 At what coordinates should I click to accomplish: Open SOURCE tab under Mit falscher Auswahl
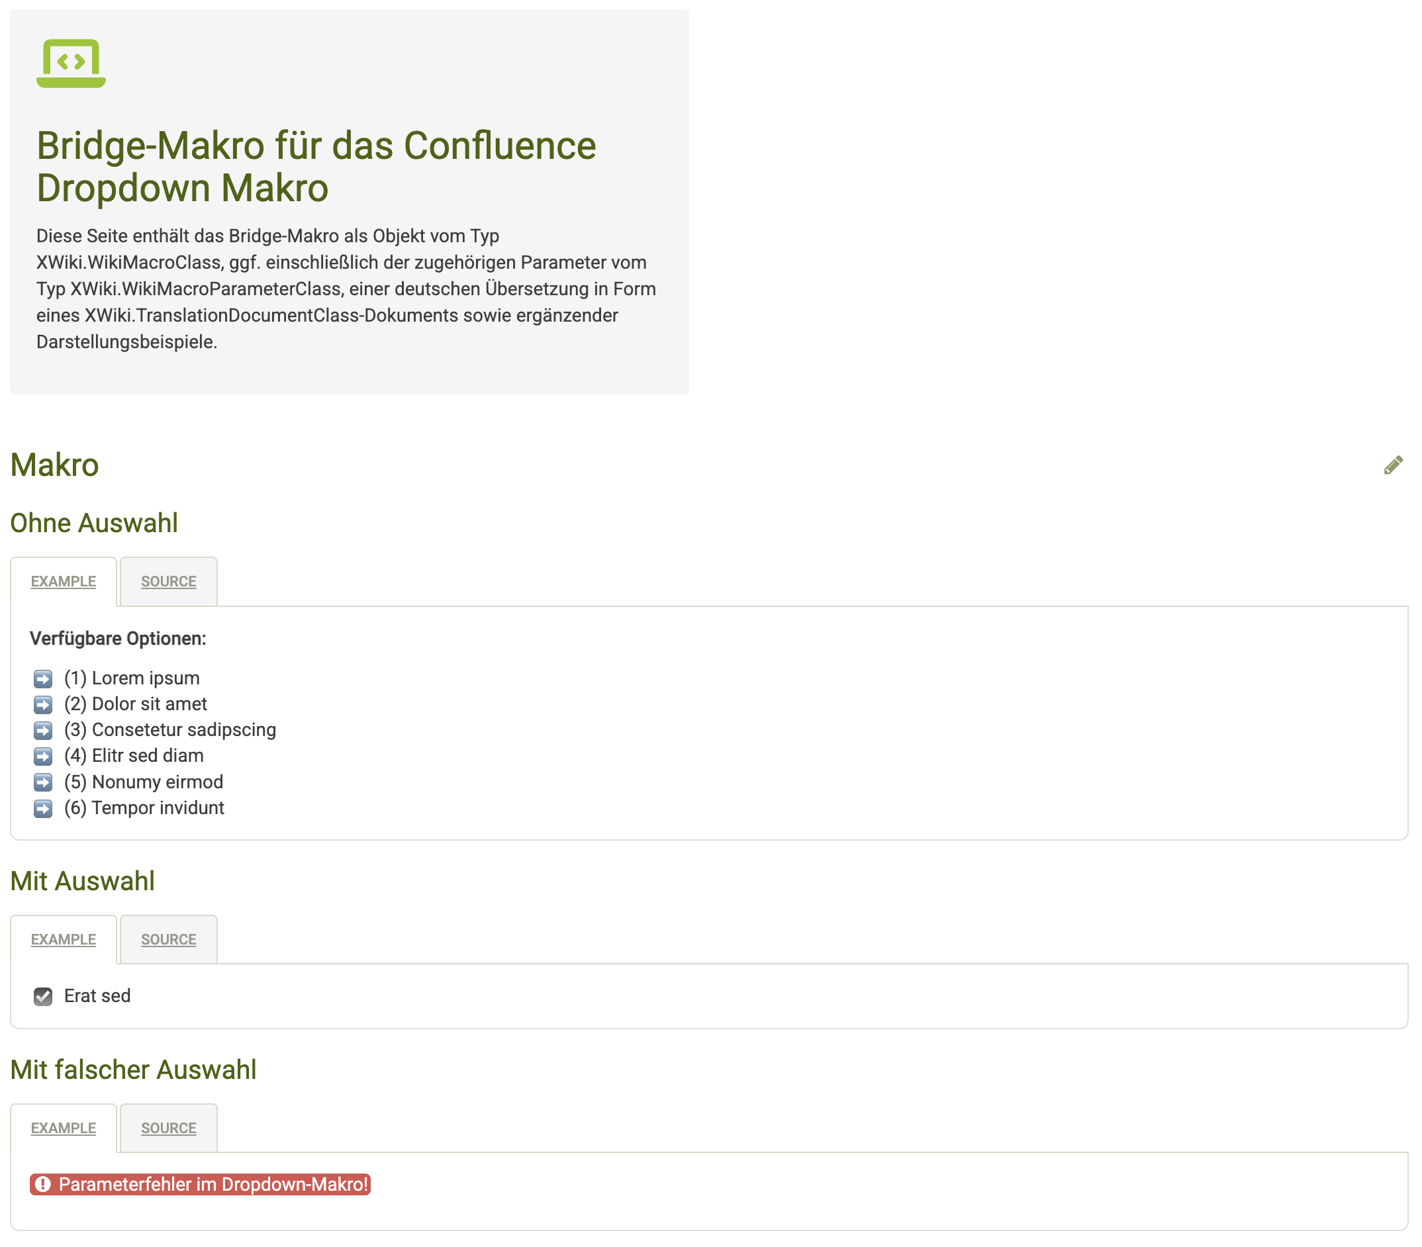click(x=168, y=1128)
